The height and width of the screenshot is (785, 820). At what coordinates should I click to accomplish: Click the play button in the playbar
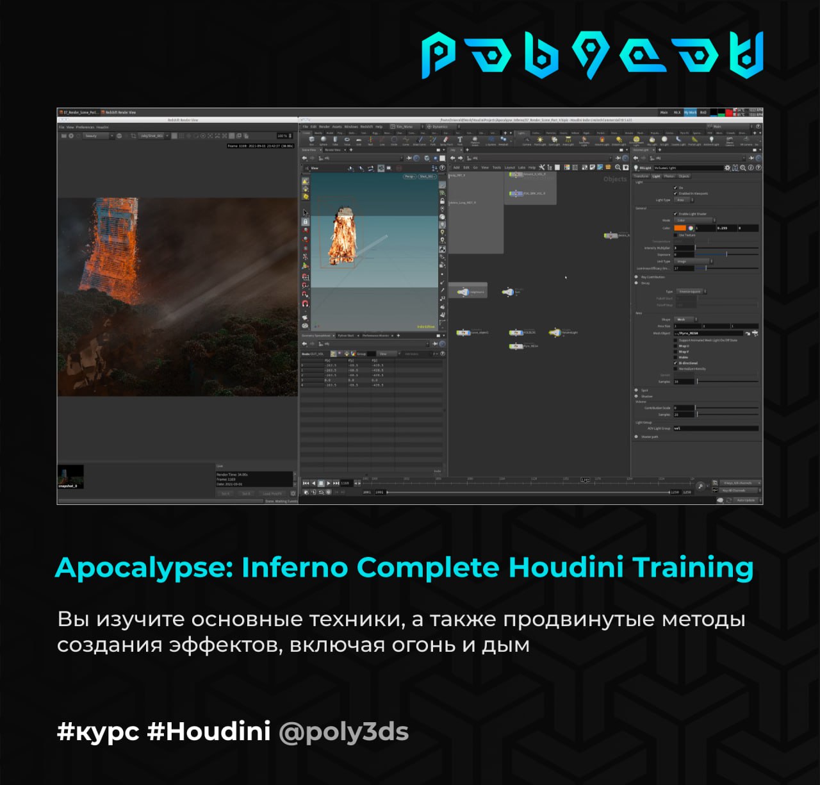329,483
